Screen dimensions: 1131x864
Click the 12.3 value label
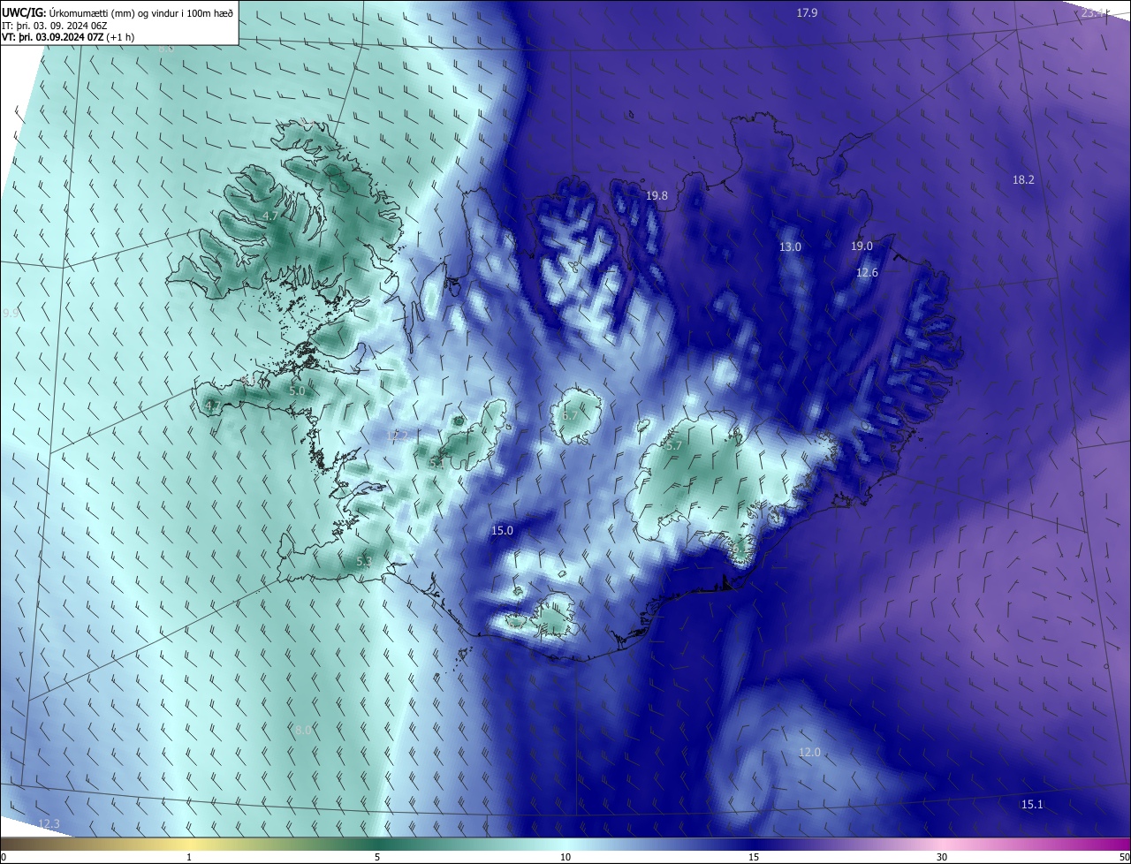49,823
